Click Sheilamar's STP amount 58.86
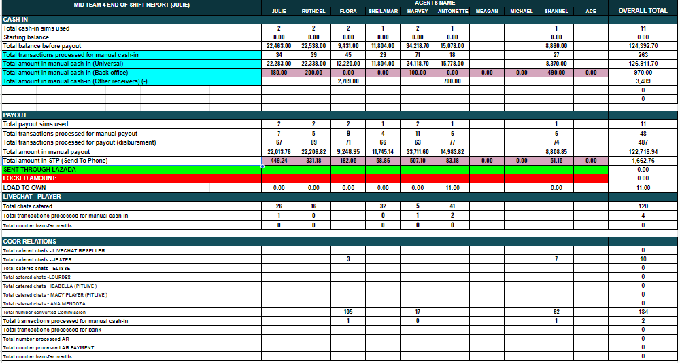Screen dimensions: 680x363 click(x=383, y=161)
